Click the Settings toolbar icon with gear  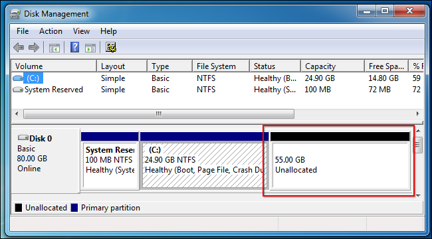(111, 47)
